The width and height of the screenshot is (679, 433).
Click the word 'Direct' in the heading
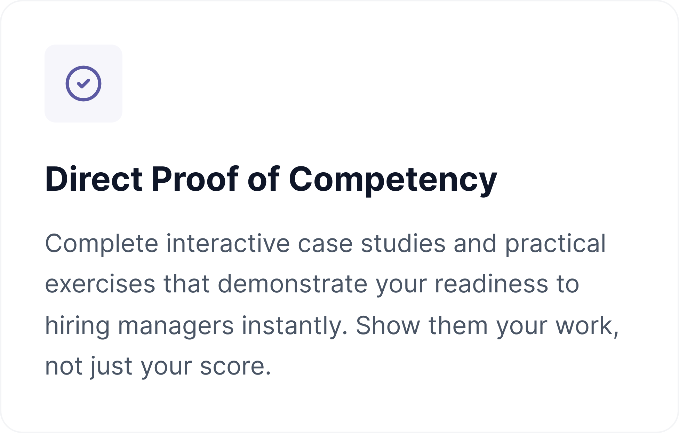[x=94, y=179]
